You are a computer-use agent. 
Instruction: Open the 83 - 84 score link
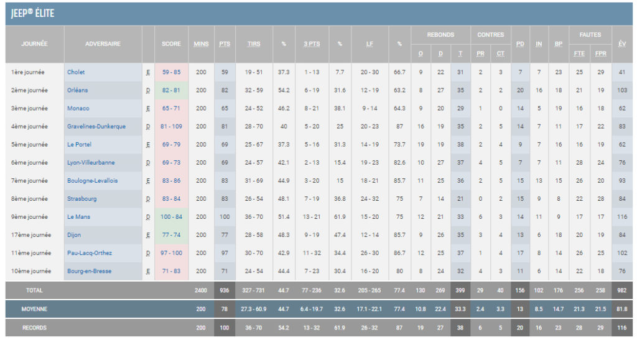click(172, 199)
